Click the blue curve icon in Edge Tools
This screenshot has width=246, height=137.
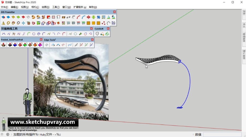click(x=70, y=45)
